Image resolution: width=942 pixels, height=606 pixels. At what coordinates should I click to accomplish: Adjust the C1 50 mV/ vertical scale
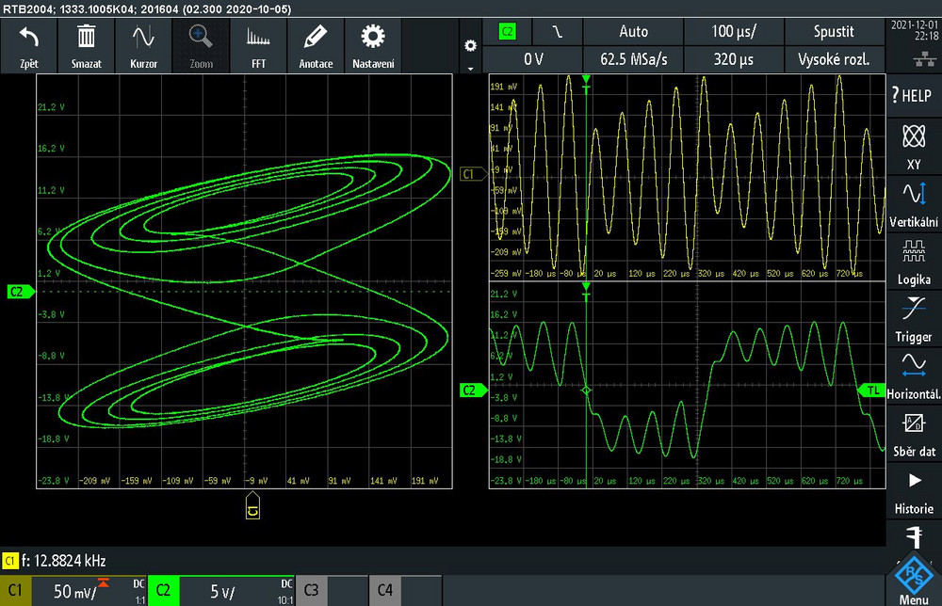pyautogui.click(x=89, y=591)
